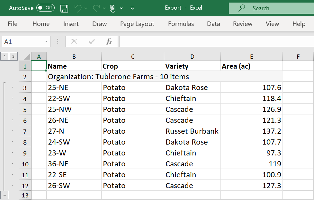The width and height of the screenshot is (314, 200).
Task: Switch to the Help ribbon tab
Action: pyautogui.click(x=299, y=24)
